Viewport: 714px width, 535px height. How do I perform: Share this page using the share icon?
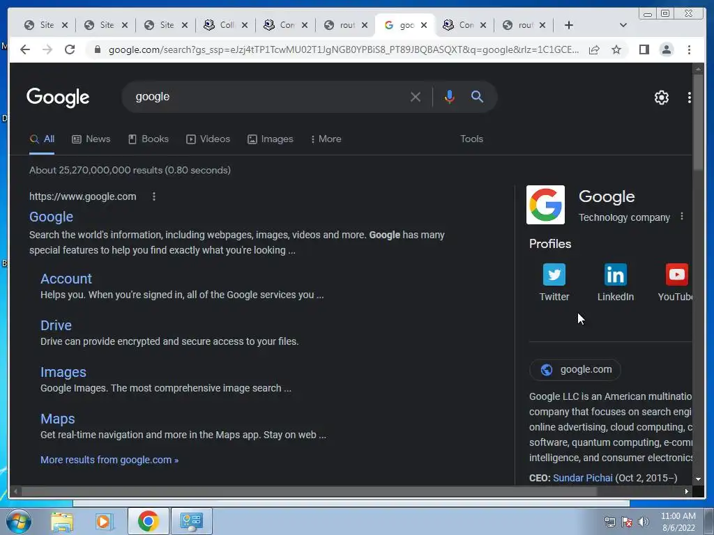tap(594, 49)
